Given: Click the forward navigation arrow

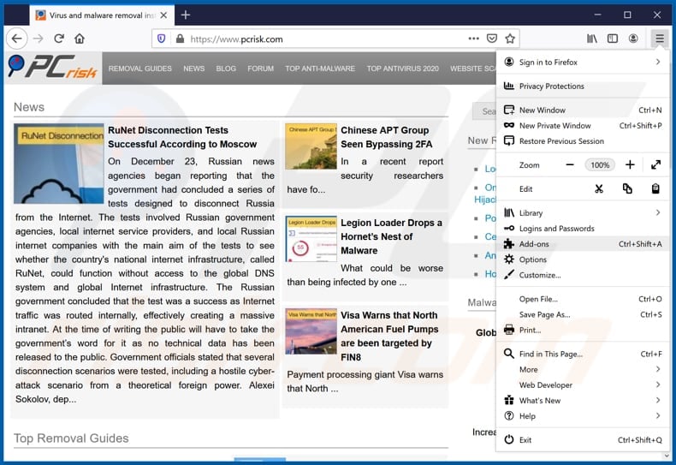Looking at the screenshot, I should [39, 39].
